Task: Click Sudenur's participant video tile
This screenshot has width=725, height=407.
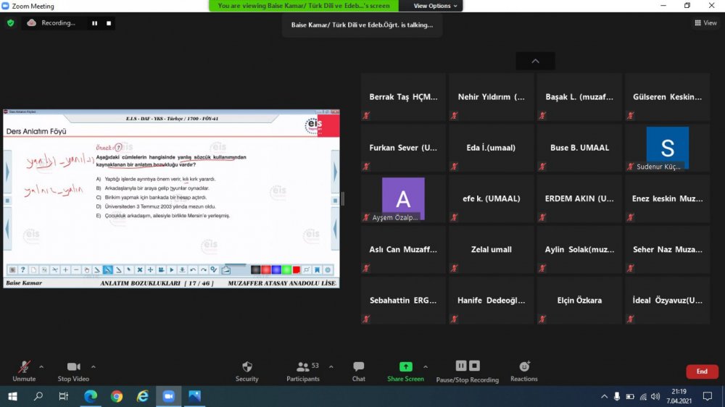Action: (x=667, y=148)
